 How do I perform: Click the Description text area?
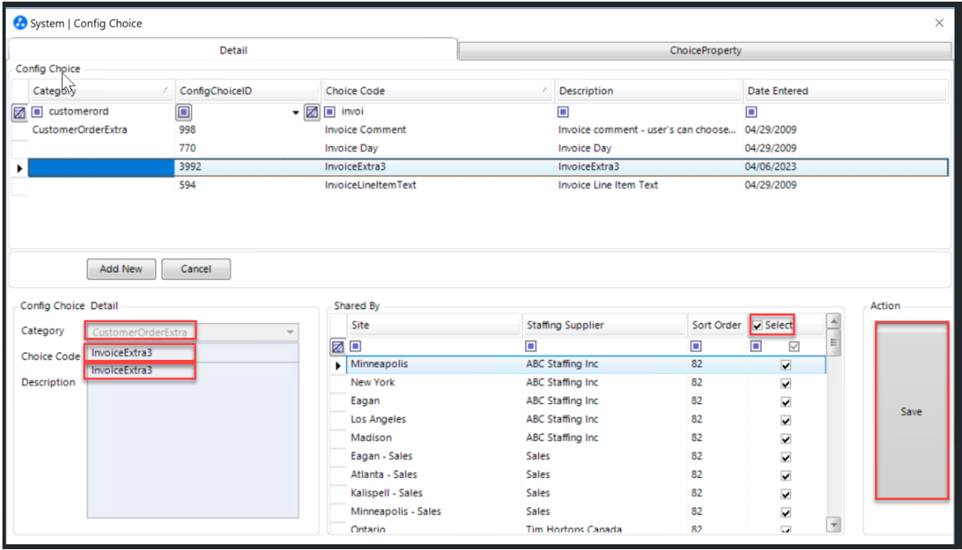coord(193,439)
